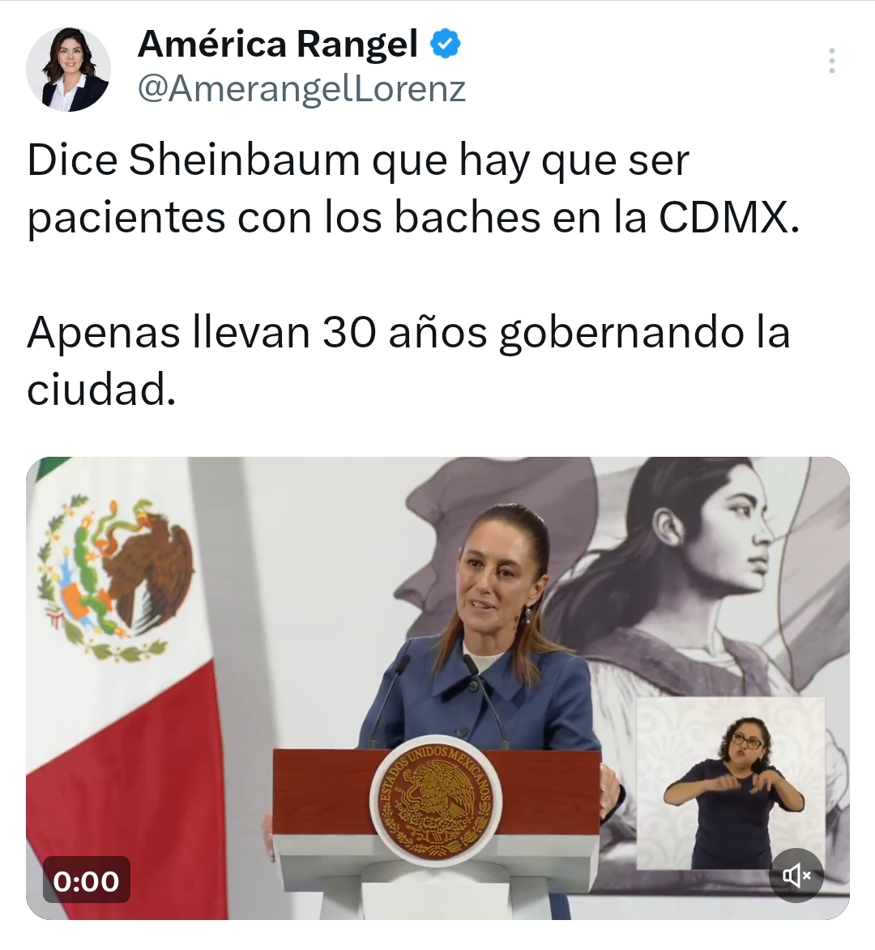Open América Rangel's profile avatar
This screenshot has width=875, height=950.
tap(69, 69)
